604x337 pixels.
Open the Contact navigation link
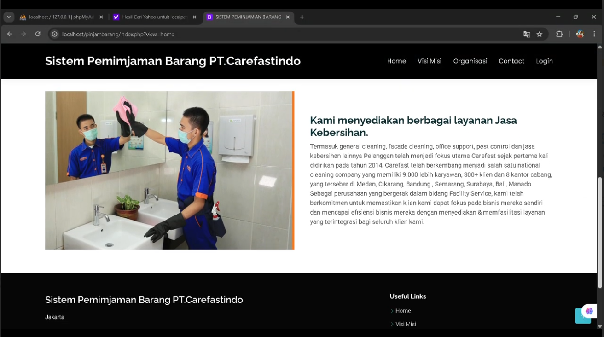coord(511,61)
